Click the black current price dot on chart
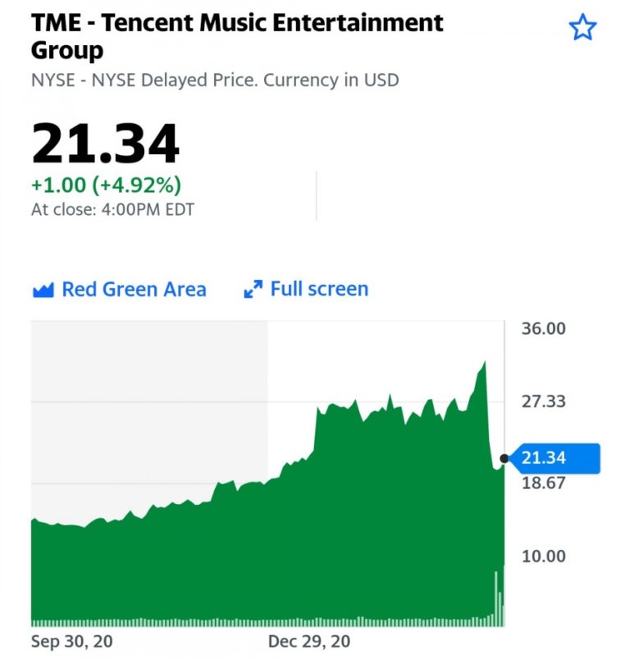Viewport: 634px width, 659px height. (x=504, y=458)
